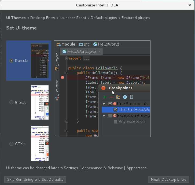The height and width of the screenshot is (185, 195).
Task: Click the red breakpoint marker in gutter
Action: point(62,77)
